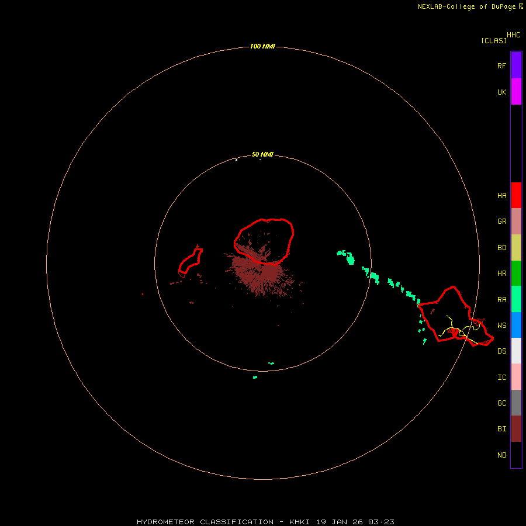Click the UK legend label
This screenshot has height=526, width=526.
pos(501,92)
